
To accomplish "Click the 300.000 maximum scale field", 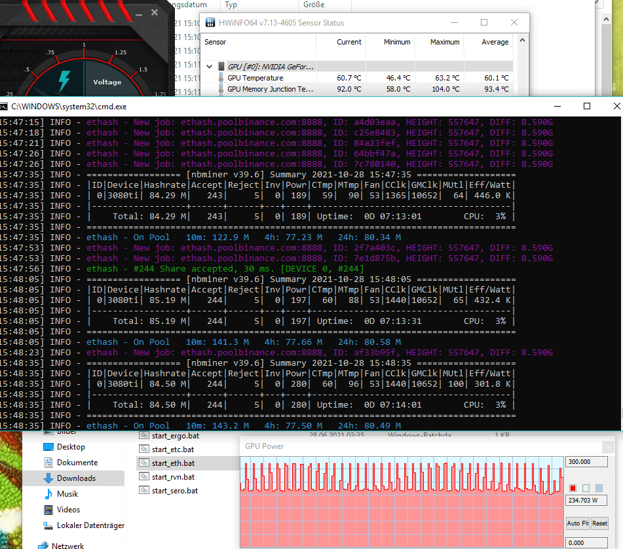I will (586, 462).
